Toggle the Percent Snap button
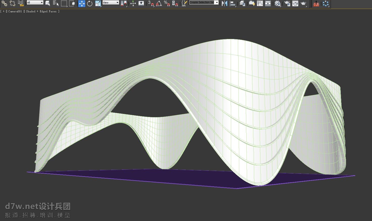 click(x=167, y=3)
